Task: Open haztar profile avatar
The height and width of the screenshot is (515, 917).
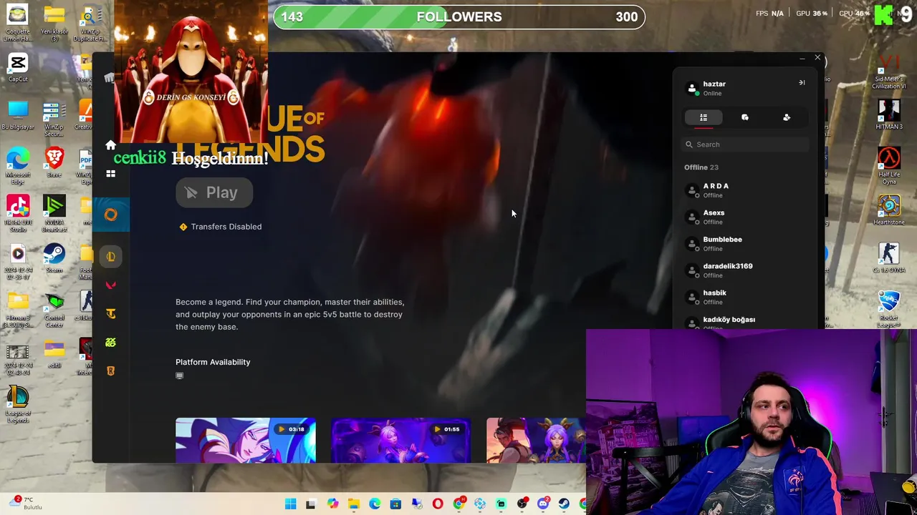Action: [692, 88]
